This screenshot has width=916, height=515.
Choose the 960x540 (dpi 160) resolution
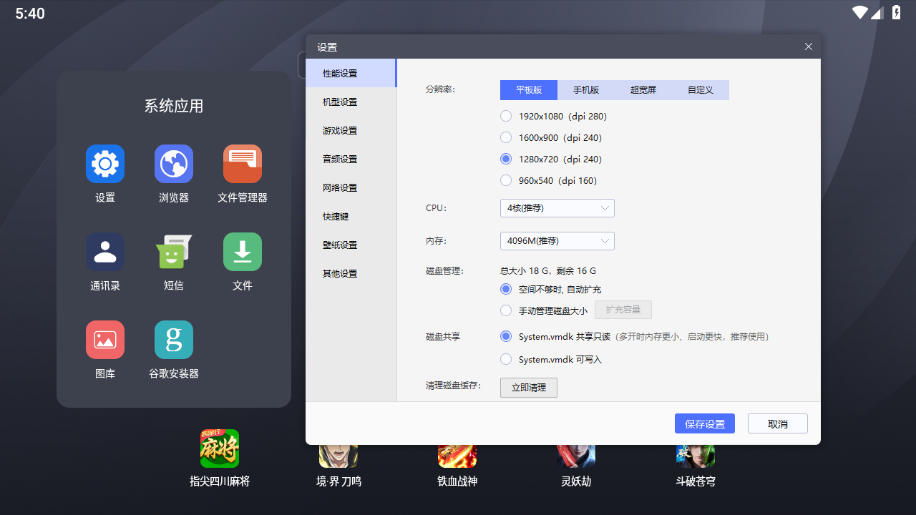[x=506, y=180]
